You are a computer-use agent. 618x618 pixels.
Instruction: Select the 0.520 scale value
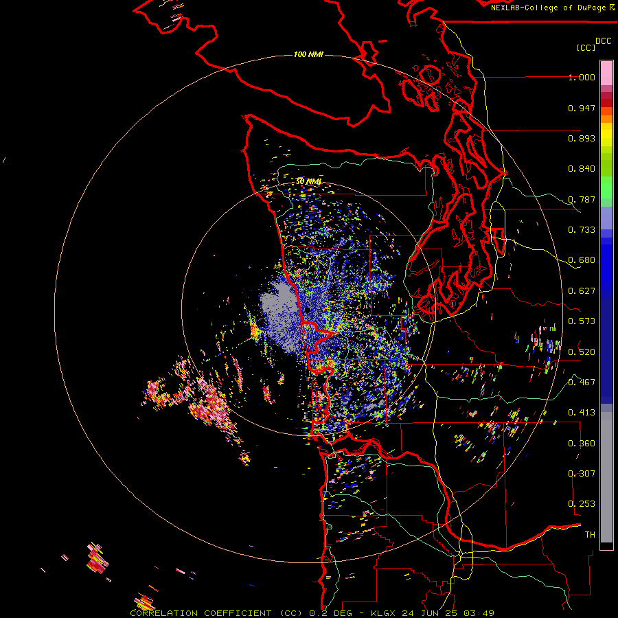coord(582,352)
